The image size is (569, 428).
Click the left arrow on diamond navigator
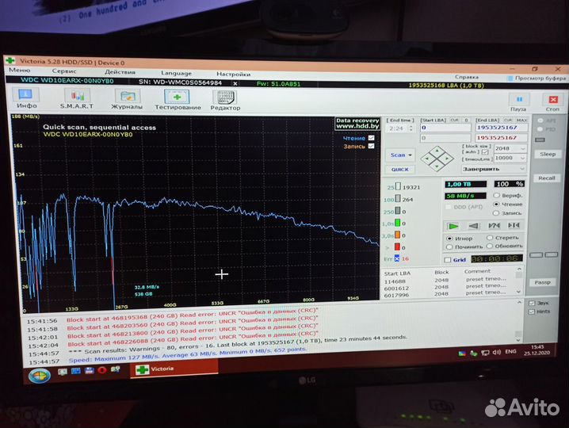click(428, 159)
